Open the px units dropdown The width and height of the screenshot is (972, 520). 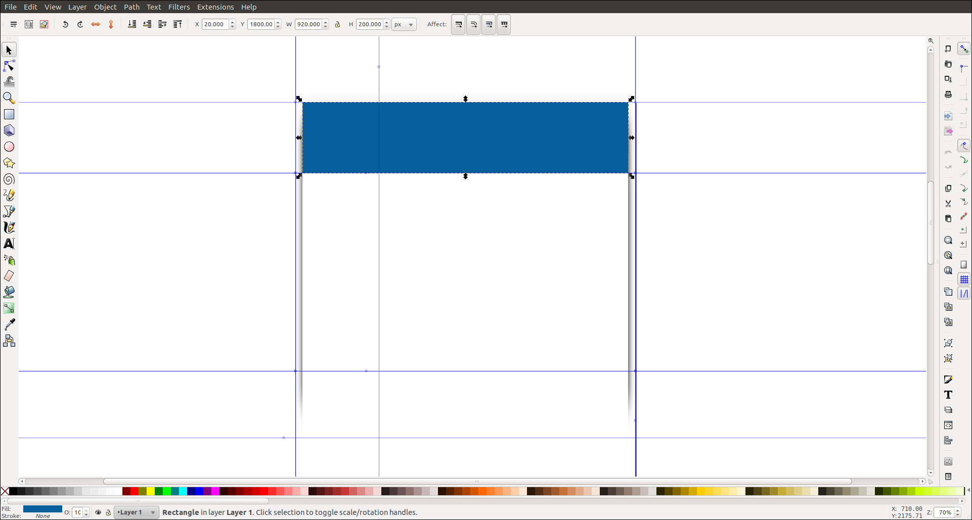coord(404,24)
